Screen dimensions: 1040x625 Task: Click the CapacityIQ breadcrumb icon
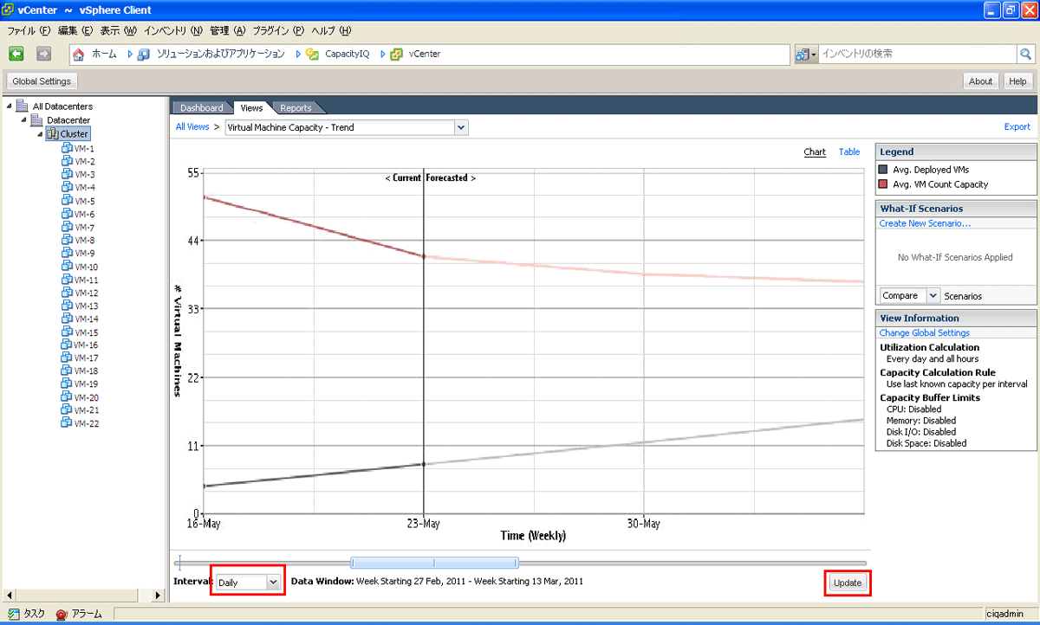[x=312, y=54]
